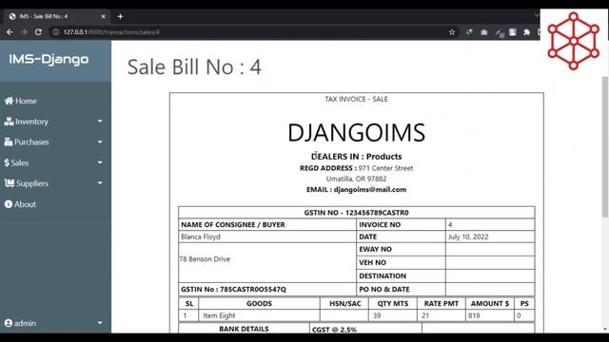Click the address bar URL field
609x342 pixels.
click(248, 32)
